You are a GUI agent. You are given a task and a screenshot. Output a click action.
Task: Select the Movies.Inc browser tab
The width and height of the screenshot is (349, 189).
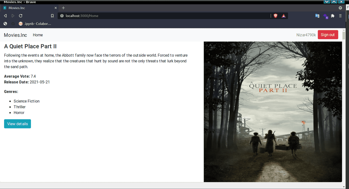(x=28, y=8)
